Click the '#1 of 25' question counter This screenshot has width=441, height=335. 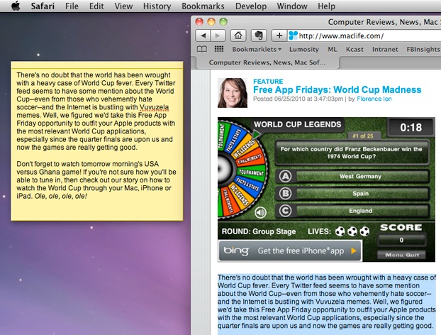[x=363, y=136]
